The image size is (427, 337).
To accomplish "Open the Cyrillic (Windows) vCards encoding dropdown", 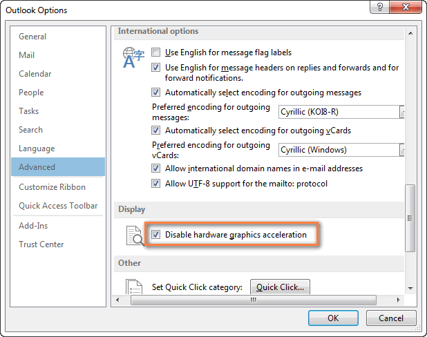I will pyautogui.click(x=401, y=150).
